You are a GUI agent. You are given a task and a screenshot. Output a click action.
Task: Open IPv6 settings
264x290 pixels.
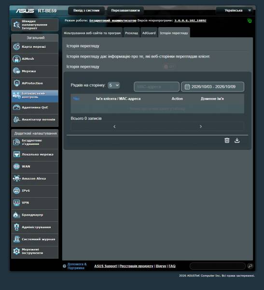point(35,191)
